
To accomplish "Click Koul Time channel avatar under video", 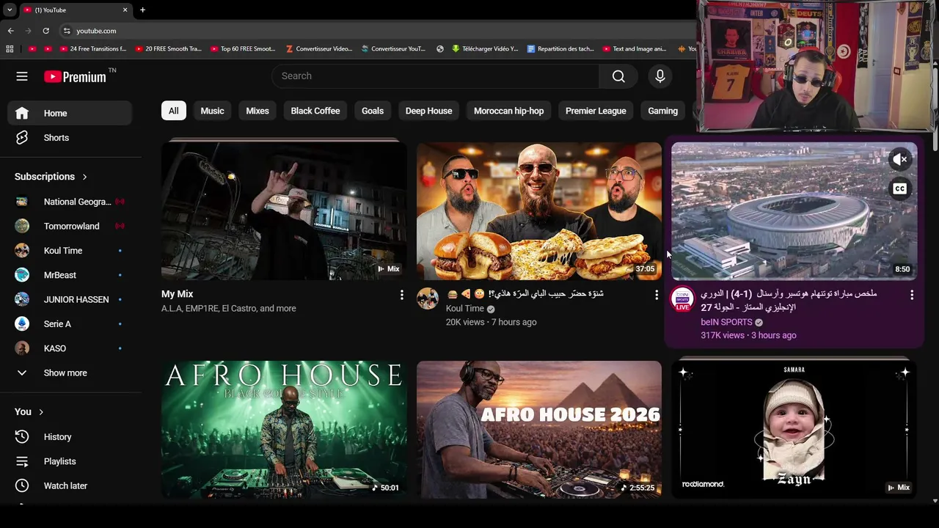I will (428, 298).
